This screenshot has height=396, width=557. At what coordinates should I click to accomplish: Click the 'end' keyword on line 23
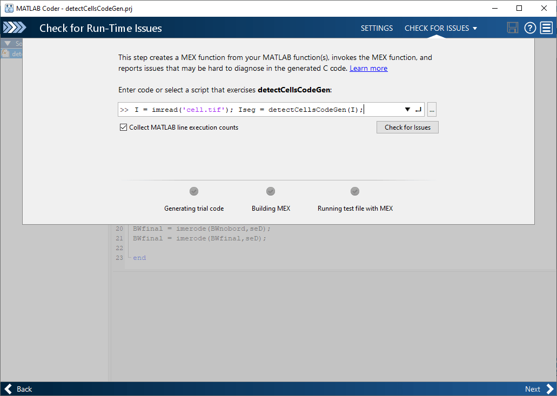[x=139, y=258]
